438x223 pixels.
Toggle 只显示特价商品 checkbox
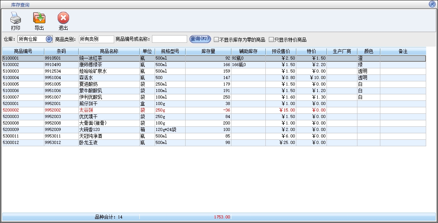coord(271,39)
